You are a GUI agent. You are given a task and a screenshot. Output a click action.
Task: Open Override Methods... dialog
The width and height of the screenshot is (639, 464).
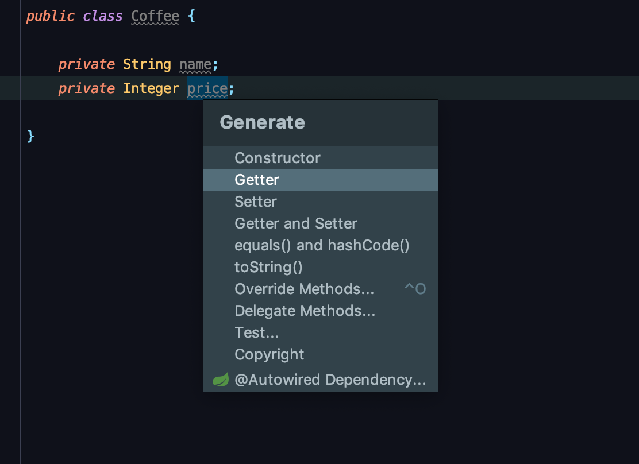coord(305,289)
